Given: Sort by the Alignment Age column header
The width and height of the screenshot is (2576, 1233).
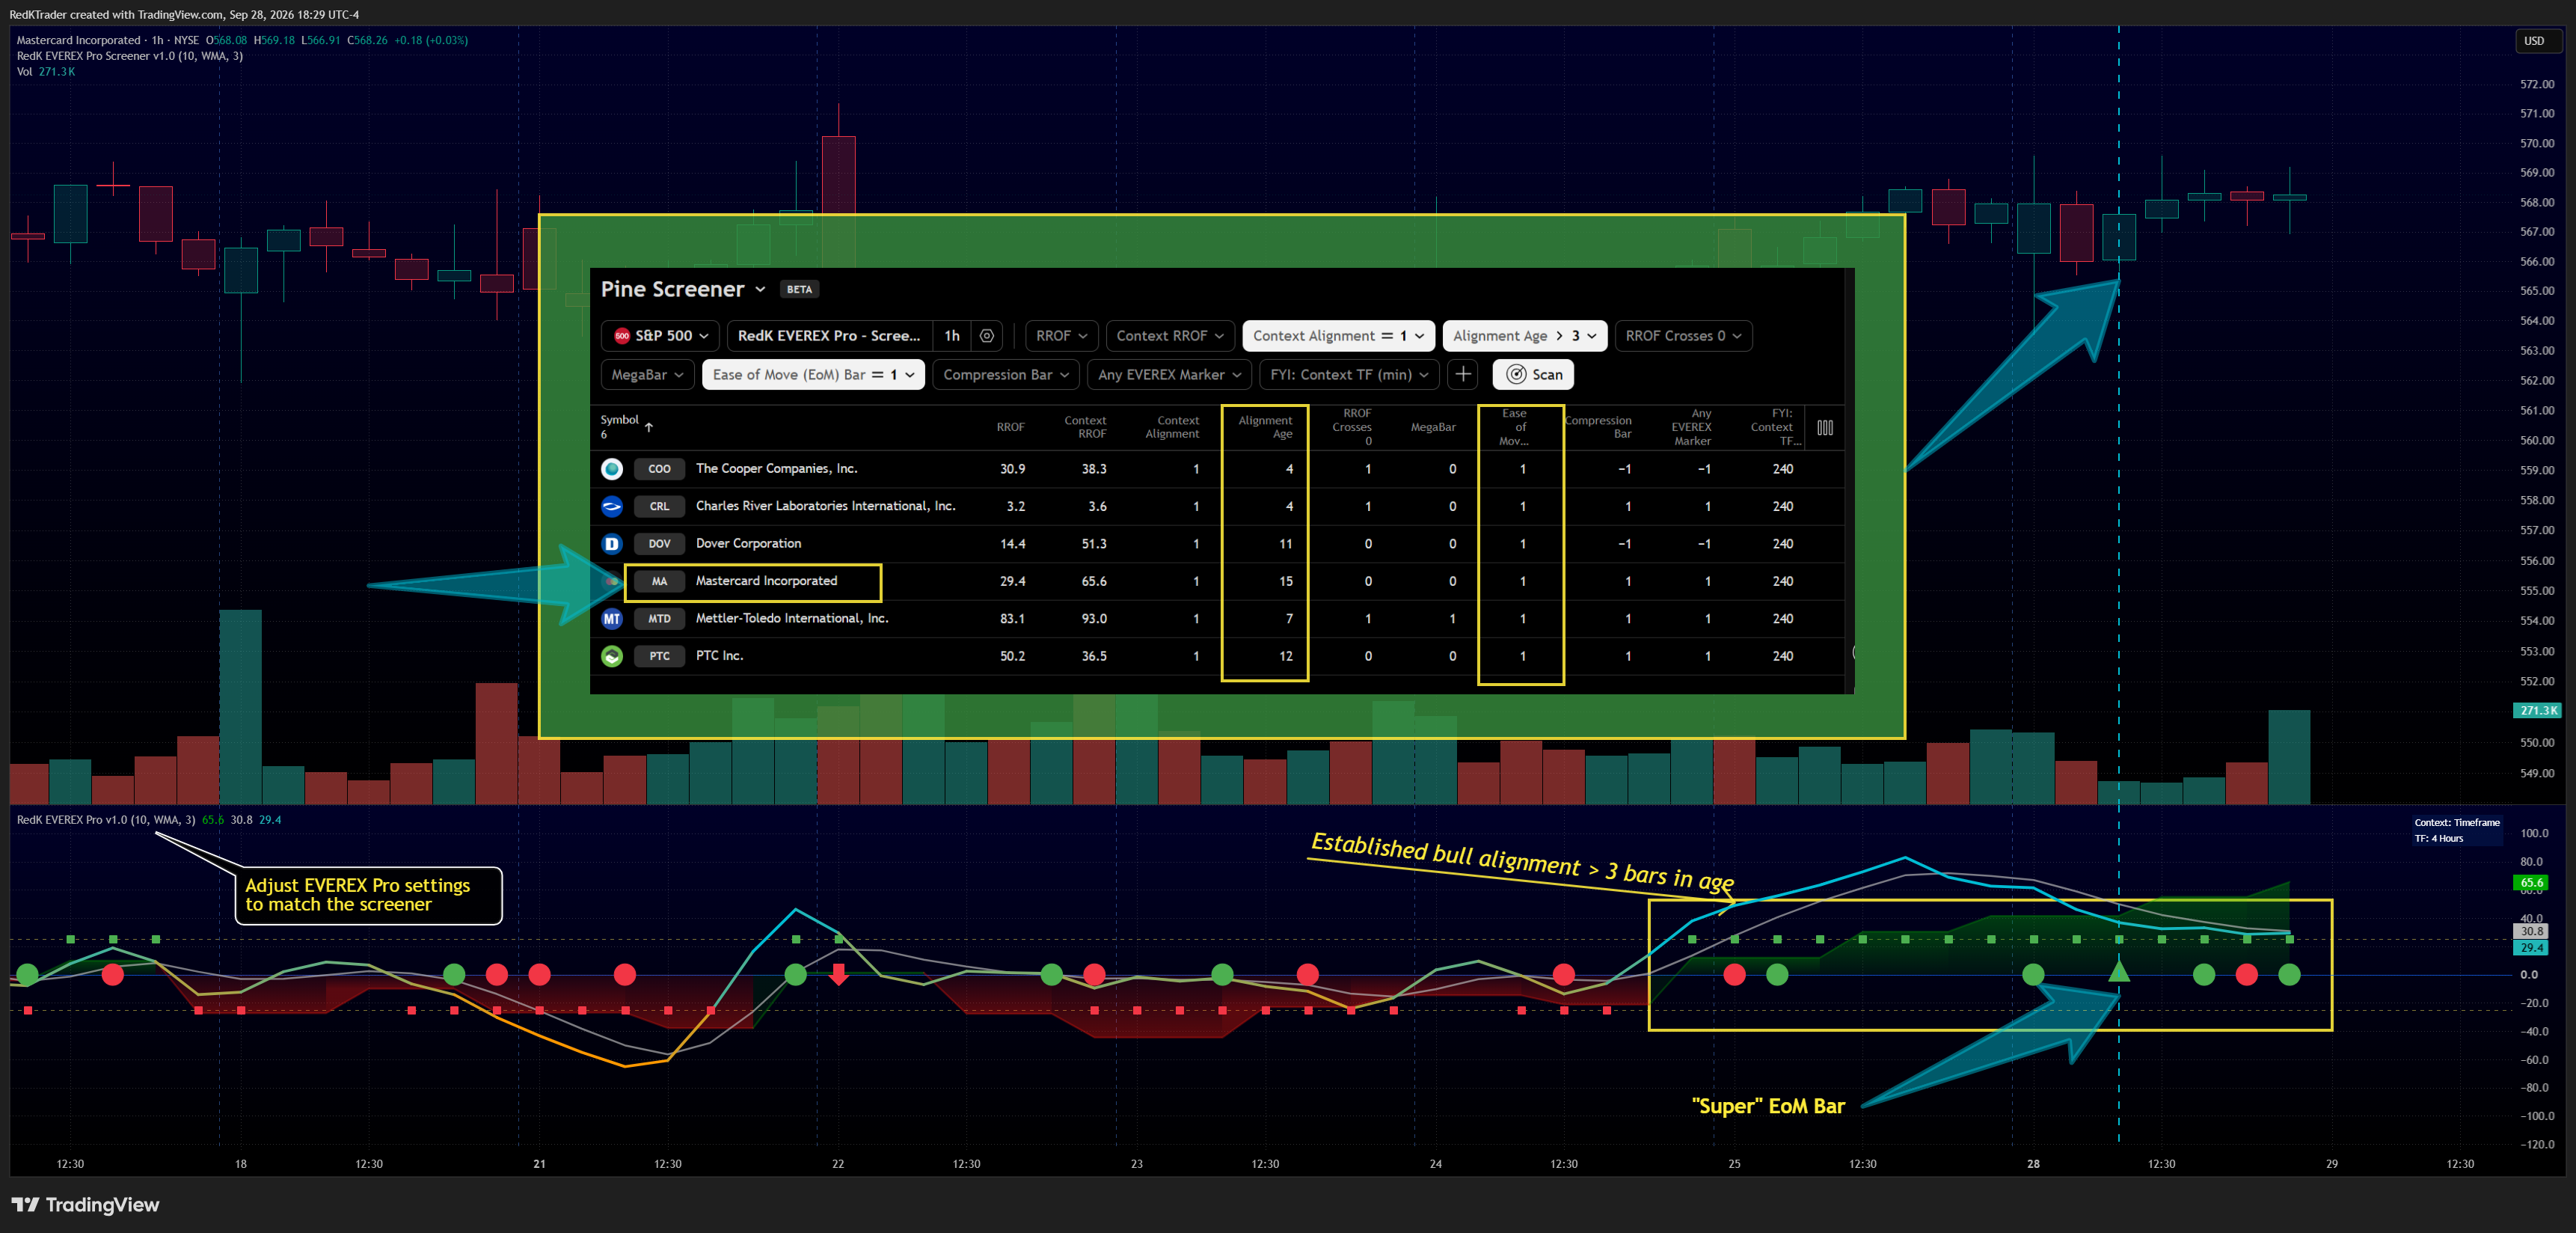Looking at the screenshot, I should click(1265, 427).
